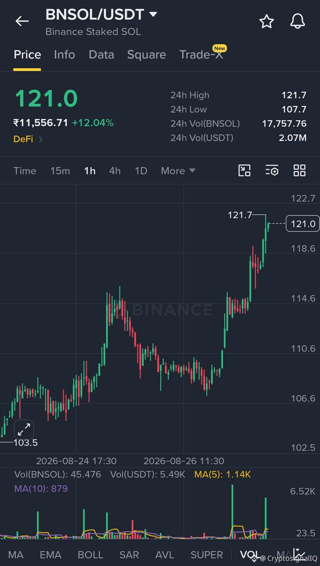The height and width of the screenshot is (566, 320).
Task: Tap the 24h Vol(USDT) value 2.07M
Action: coord(292,138)
